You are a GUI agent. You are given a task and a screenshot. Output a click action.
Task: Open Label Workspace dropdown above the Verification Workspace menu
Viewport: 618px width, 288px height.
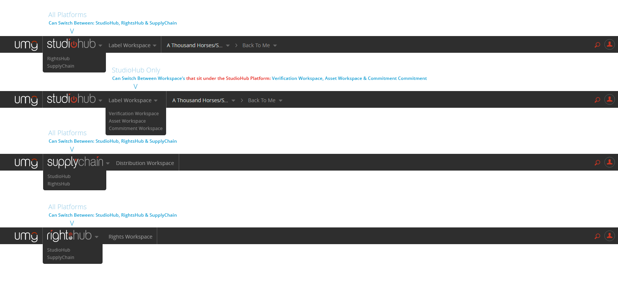pyautogui.click(x=133, y=100)
